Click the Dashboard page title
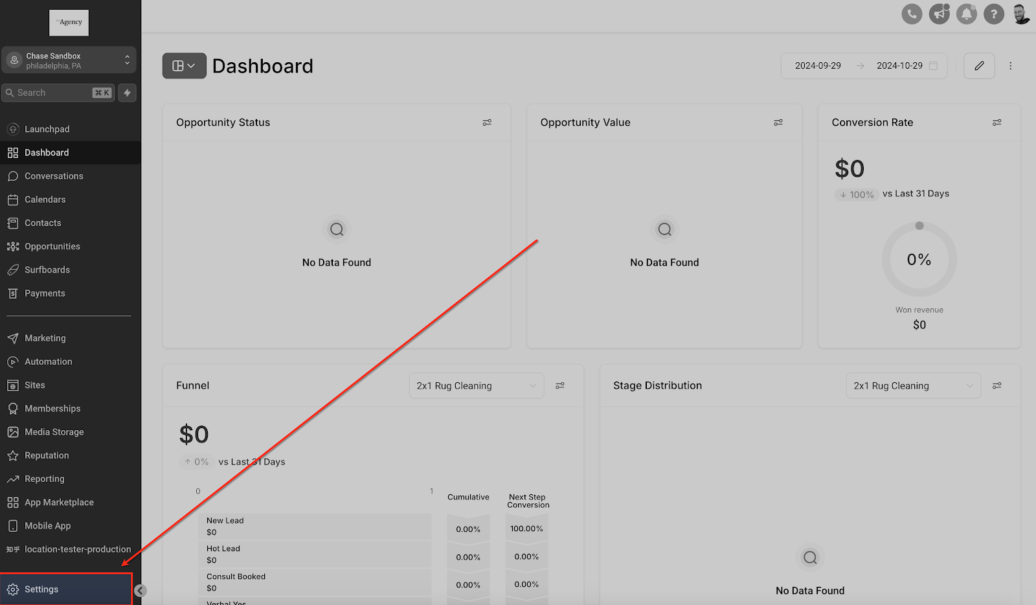The width and height of the screenshot is (1036, 605). (x=263, y=66)
